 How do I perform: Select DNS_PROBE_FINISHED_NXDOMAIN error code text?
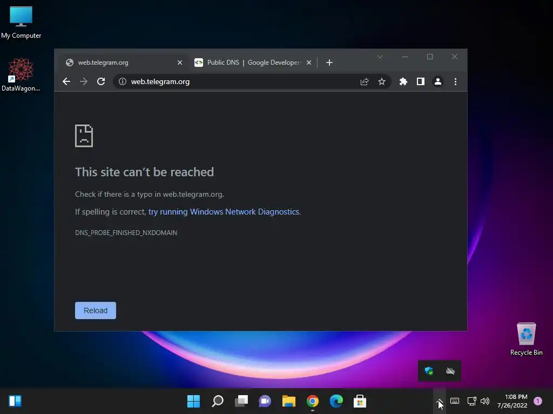pos(126,233)
